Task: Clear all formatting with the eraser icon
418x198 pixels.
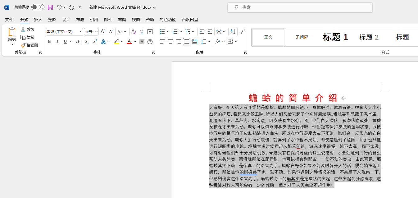Action: (134, 31)
